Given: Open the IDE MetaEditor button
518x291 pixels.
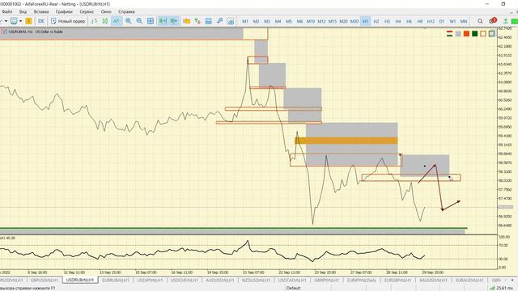Looking at the screenshot, I should pyautogui.click(x=41, y=21).
